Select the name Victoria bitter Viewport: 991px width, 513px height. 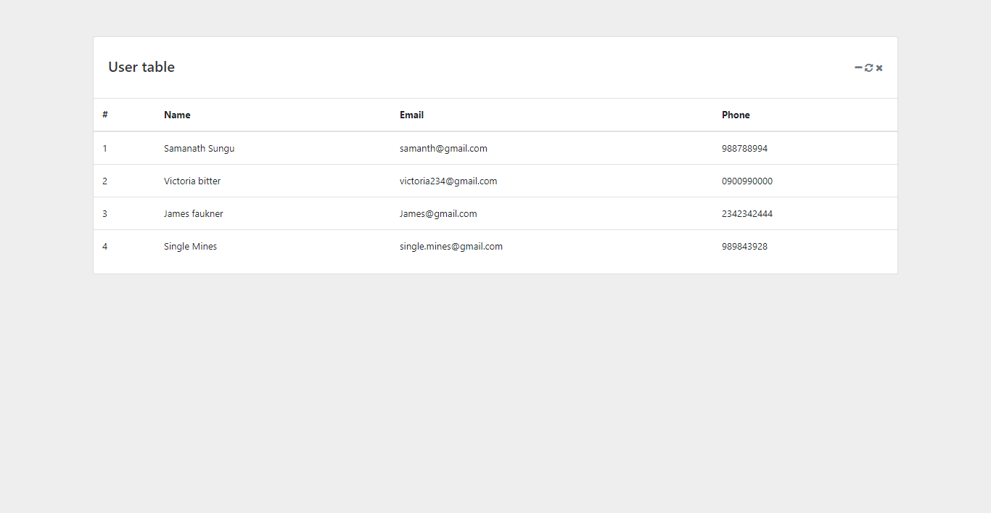192,181
